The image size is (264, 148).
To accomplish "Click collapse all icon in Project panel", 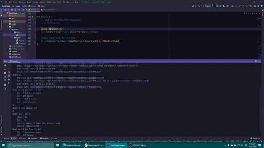I will coord(19,10).
